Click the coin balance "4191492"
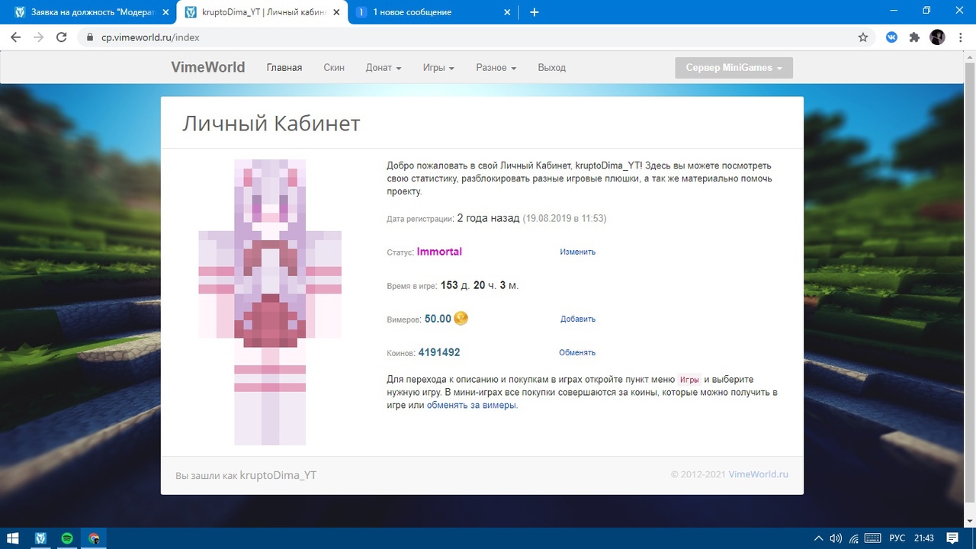This screenshot has height=549, width=976. pos(439,352)
